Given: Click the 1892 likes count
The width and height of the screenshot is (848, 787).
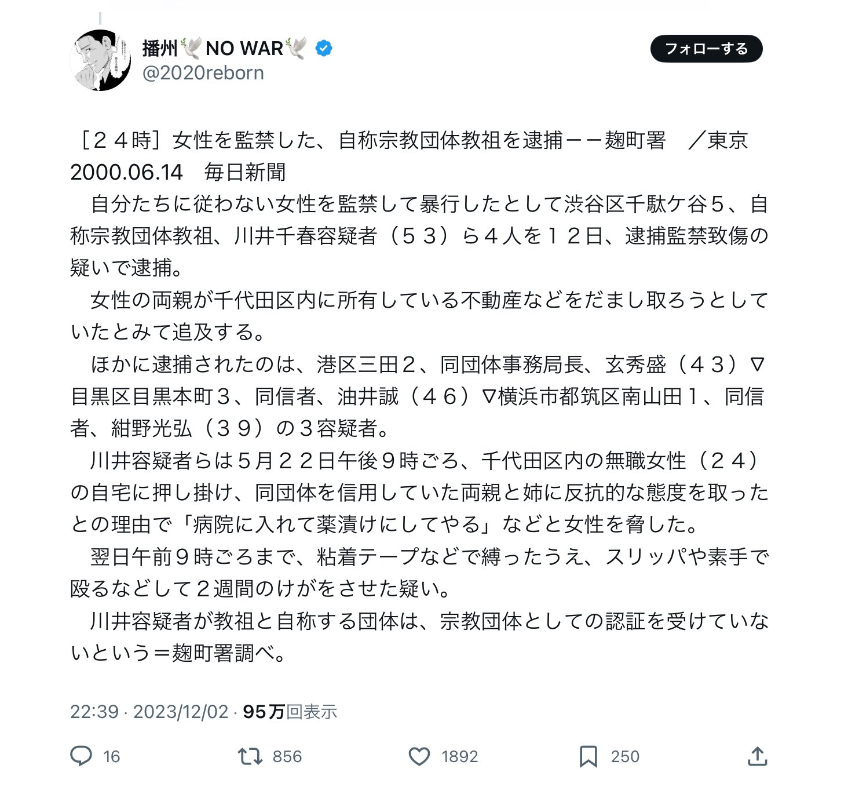Looking at the screenshot, I should (460, 756).
